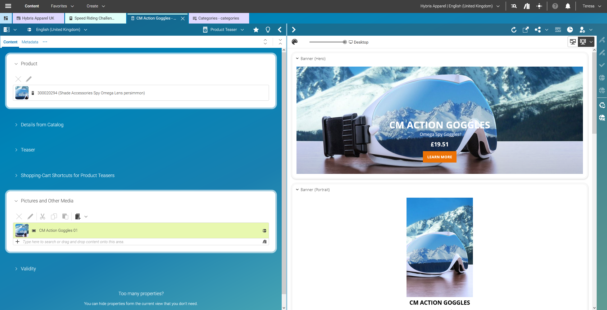Open the Create menu
The height and width of the screenshot is (310, 607).
pos(96,6)
